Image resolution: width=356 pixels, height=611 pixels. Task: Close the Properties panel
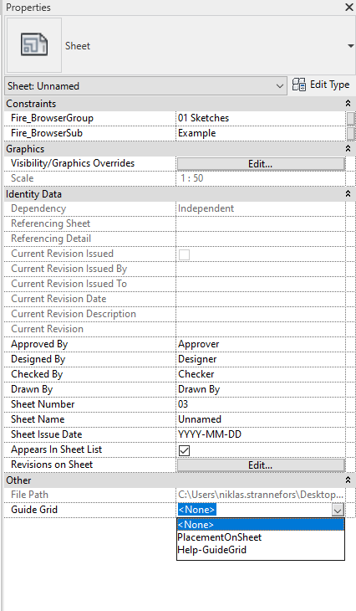(348, 7)
